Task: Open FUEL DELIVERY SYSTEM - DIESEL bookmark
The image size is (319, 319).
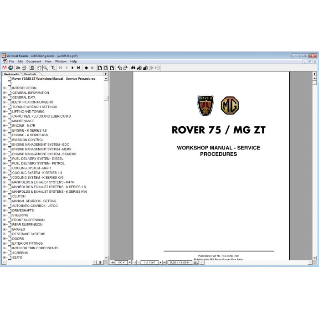Action: [38, 159]
